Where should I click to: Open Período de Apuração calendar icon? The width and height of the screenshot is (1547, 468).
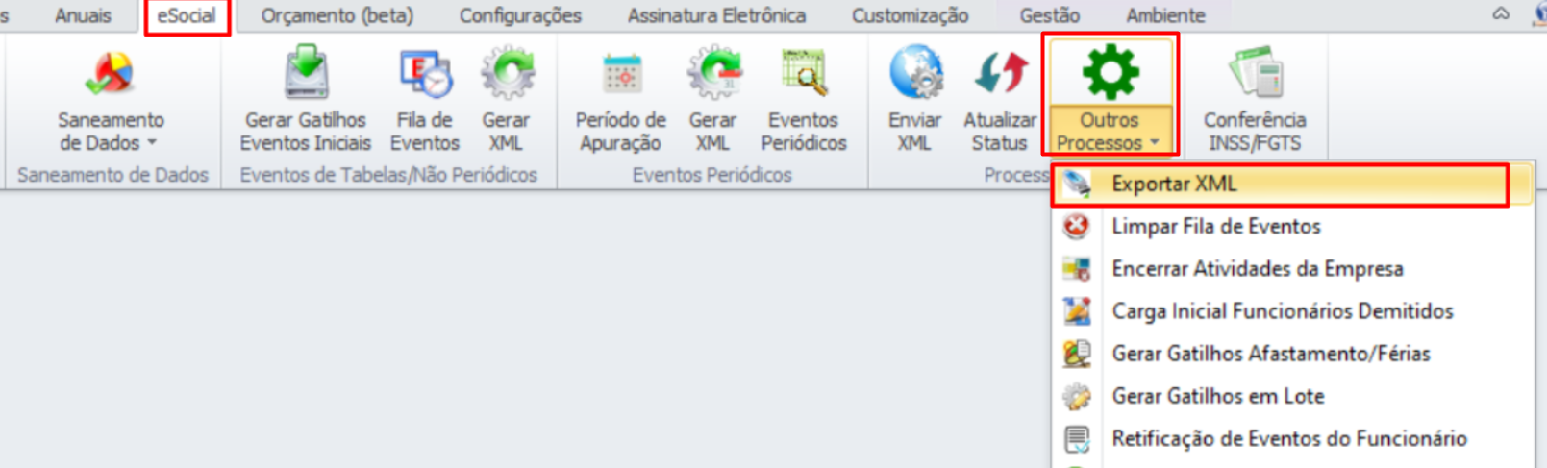tap(621, 74)
